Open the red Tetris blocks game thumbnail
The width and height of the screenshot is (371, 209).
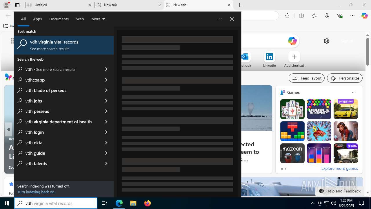tap(292, 131)
